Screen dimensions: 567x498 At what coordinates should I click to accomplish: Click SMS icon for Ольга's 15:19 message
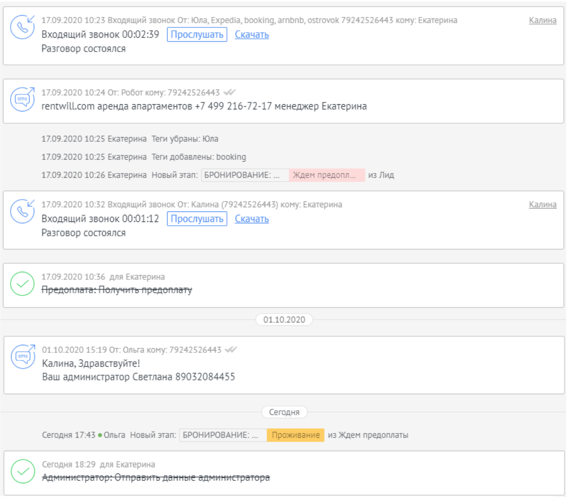(23, 356)
